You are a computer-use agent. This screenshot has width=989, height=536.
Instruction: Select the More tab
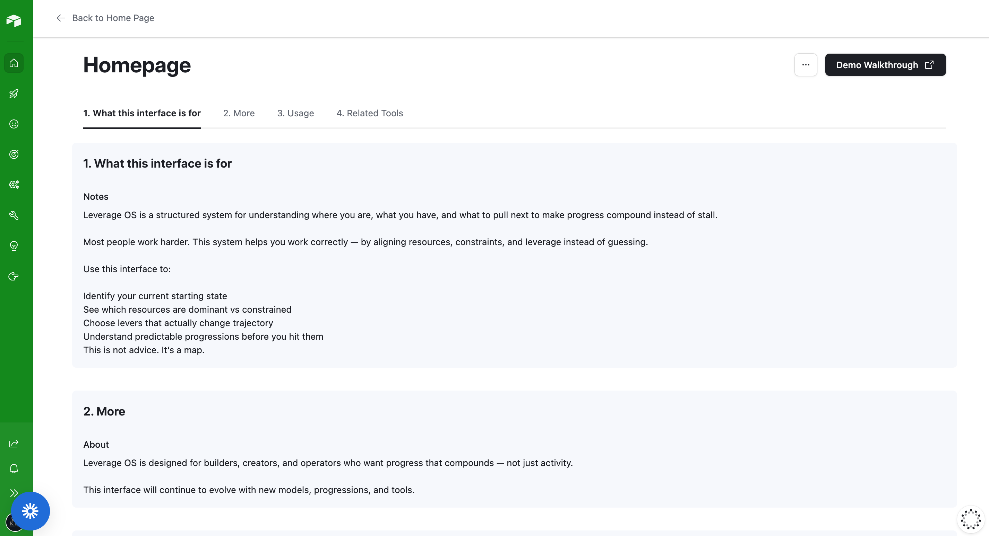[239, 113]
